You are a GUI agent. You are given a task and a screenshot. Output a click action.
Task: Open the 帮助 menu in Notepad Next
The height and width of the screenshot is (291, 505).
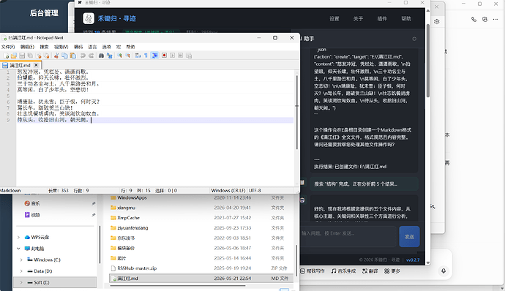[130, 47]
